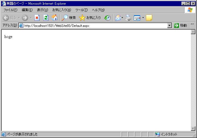Open History clock icon in toolbar

108,18
